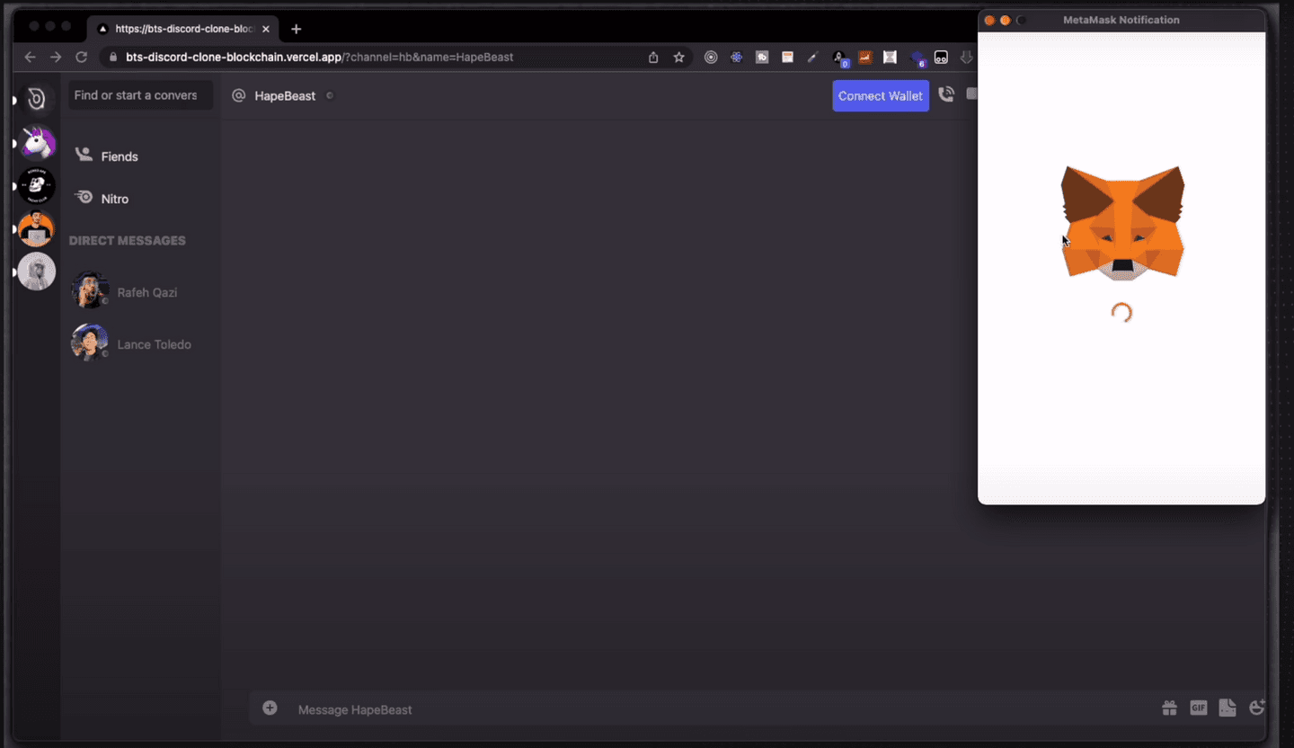Open the React DevTools extension icon
The width and height of the screenshot is (1294, 748).
737,58
